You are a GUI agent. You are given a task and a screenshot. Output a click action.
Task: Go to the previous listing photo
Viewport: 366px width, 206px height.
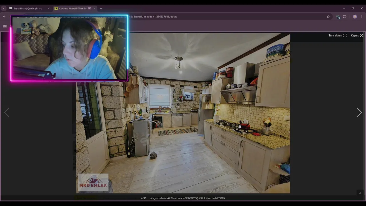coord(7,112)
